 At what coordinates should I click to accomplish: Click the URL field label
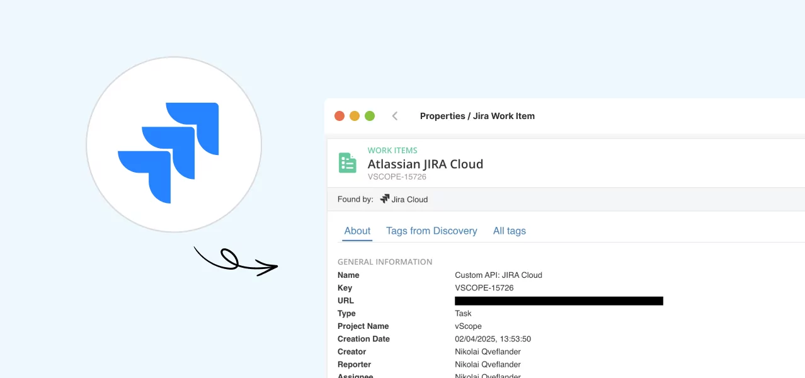click(346, 301)
